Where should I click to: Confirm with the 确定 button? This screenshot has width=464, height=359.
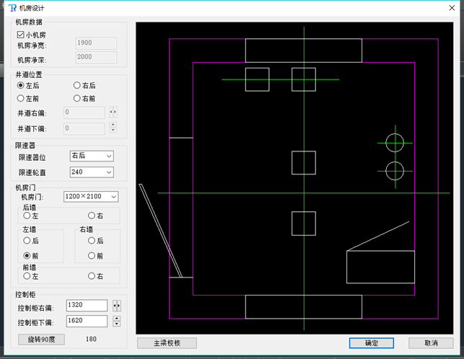[370, 343]
